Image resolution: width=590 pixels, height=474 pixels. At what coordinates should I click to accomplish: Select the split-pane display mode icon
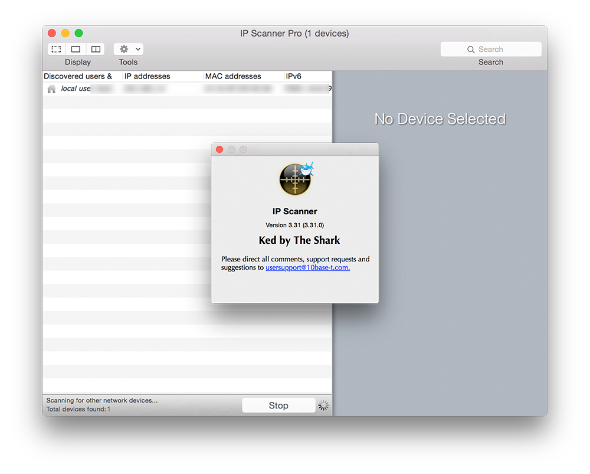click(96, 50)
